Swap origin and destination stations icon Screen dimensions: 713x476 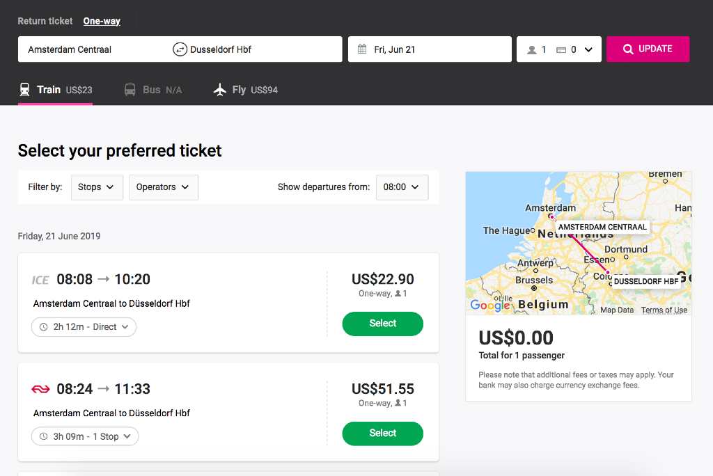tap(180, 49)
